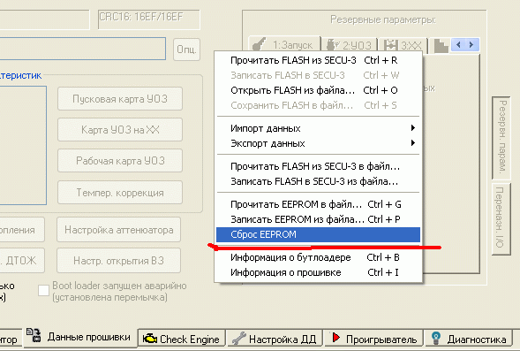Expand the Импорт данных submenu
The width and height of the screenshot is (520, 351).
[318, 128]
